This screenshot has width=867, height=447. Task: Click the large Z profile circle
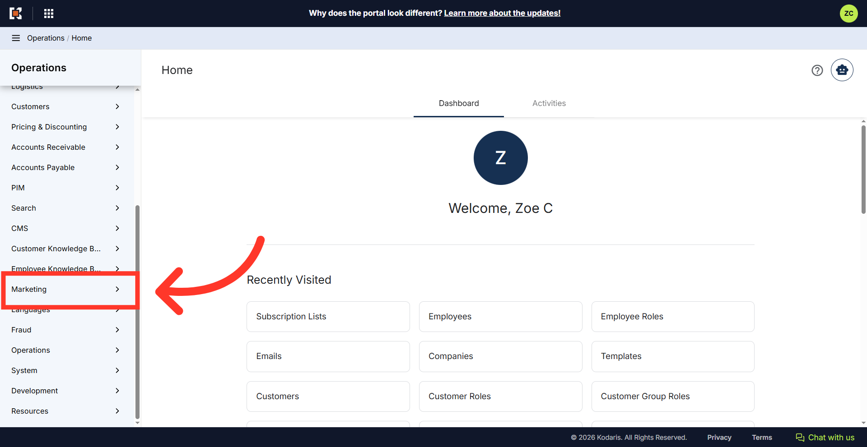click(500, 158)
